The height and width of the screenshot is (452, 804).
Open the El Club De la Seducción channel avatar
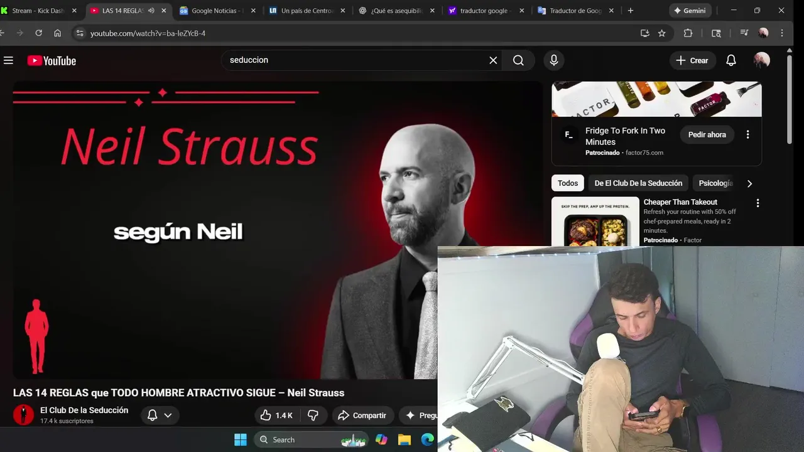point(23,414)
